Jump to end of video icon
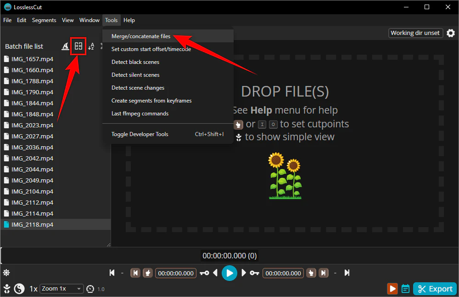The image size is (459, 297). coord(347,273)
